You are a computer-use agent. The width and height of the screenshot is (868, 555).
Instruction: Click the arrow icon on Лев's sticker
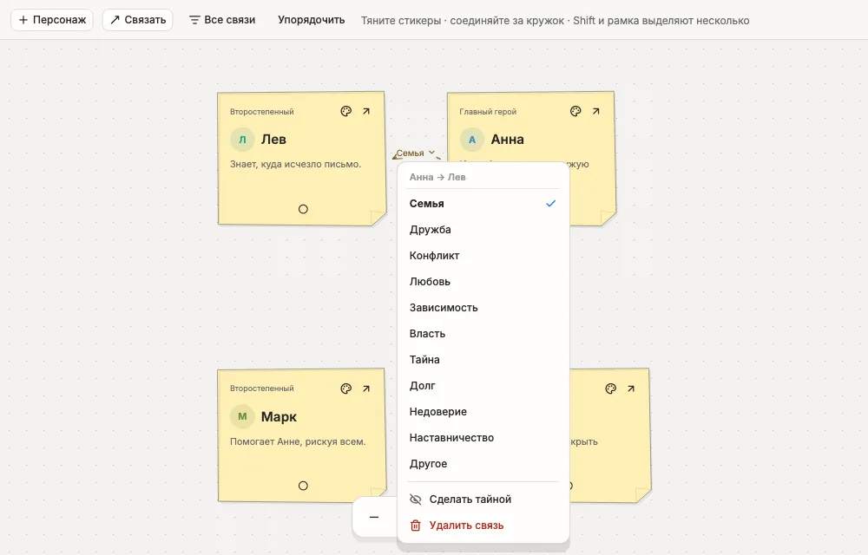pos(366,112)
